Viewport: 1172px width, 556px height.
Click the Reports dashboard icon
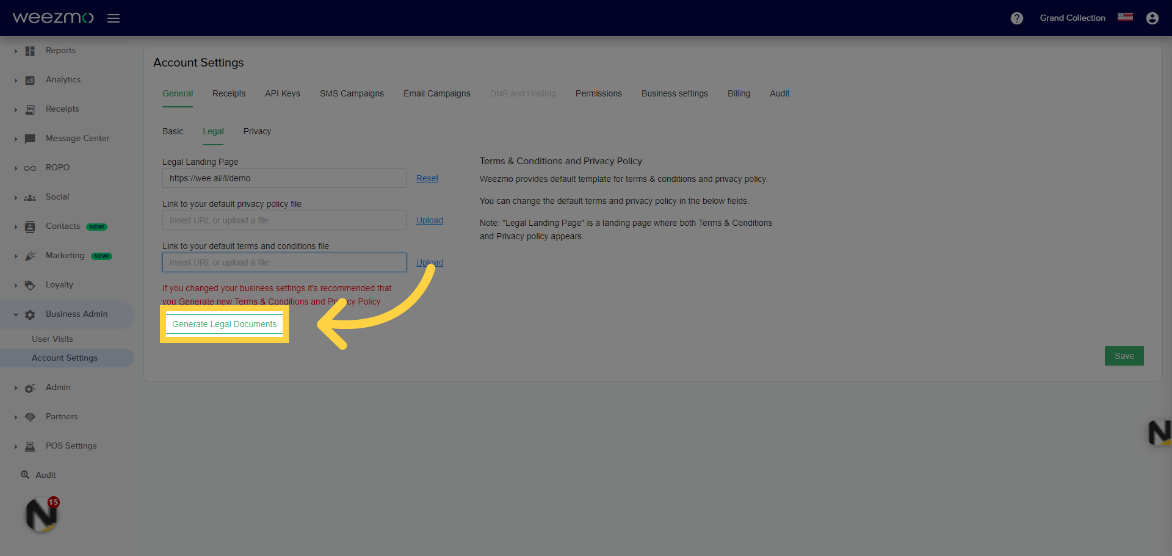click(30, 51)
